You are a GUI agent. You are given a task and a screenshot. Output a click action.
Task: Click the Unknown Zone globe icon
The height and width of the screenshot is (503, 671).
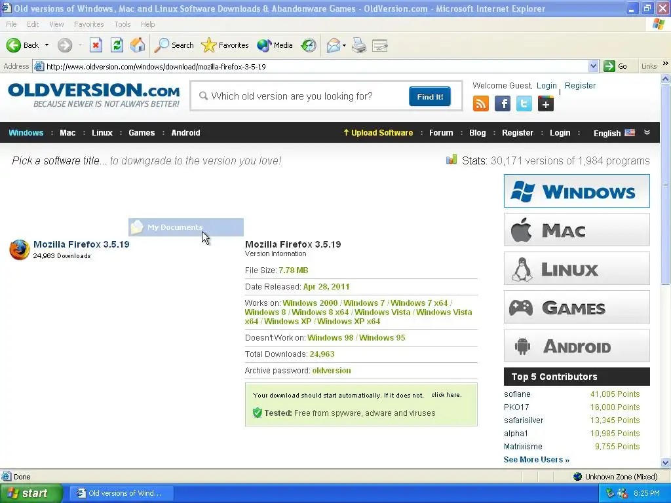tap(578, 477)
